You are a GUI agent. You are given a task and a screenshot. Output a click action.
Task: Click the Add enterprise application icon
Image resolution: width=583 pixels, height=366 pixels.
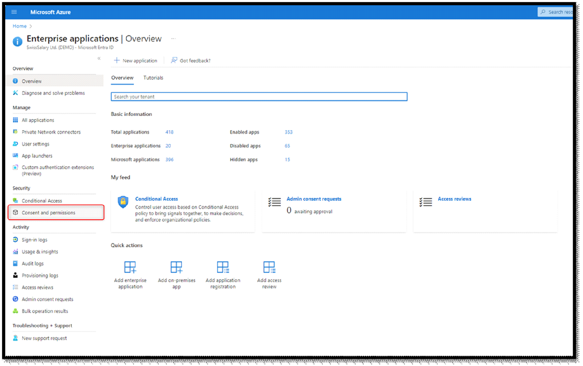coord(130,267)
